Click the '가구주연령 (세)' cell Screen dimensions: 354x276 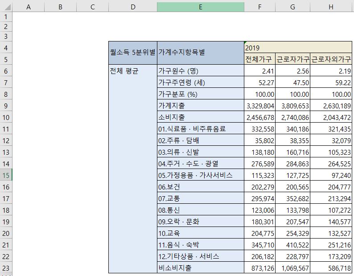(201, 82)
